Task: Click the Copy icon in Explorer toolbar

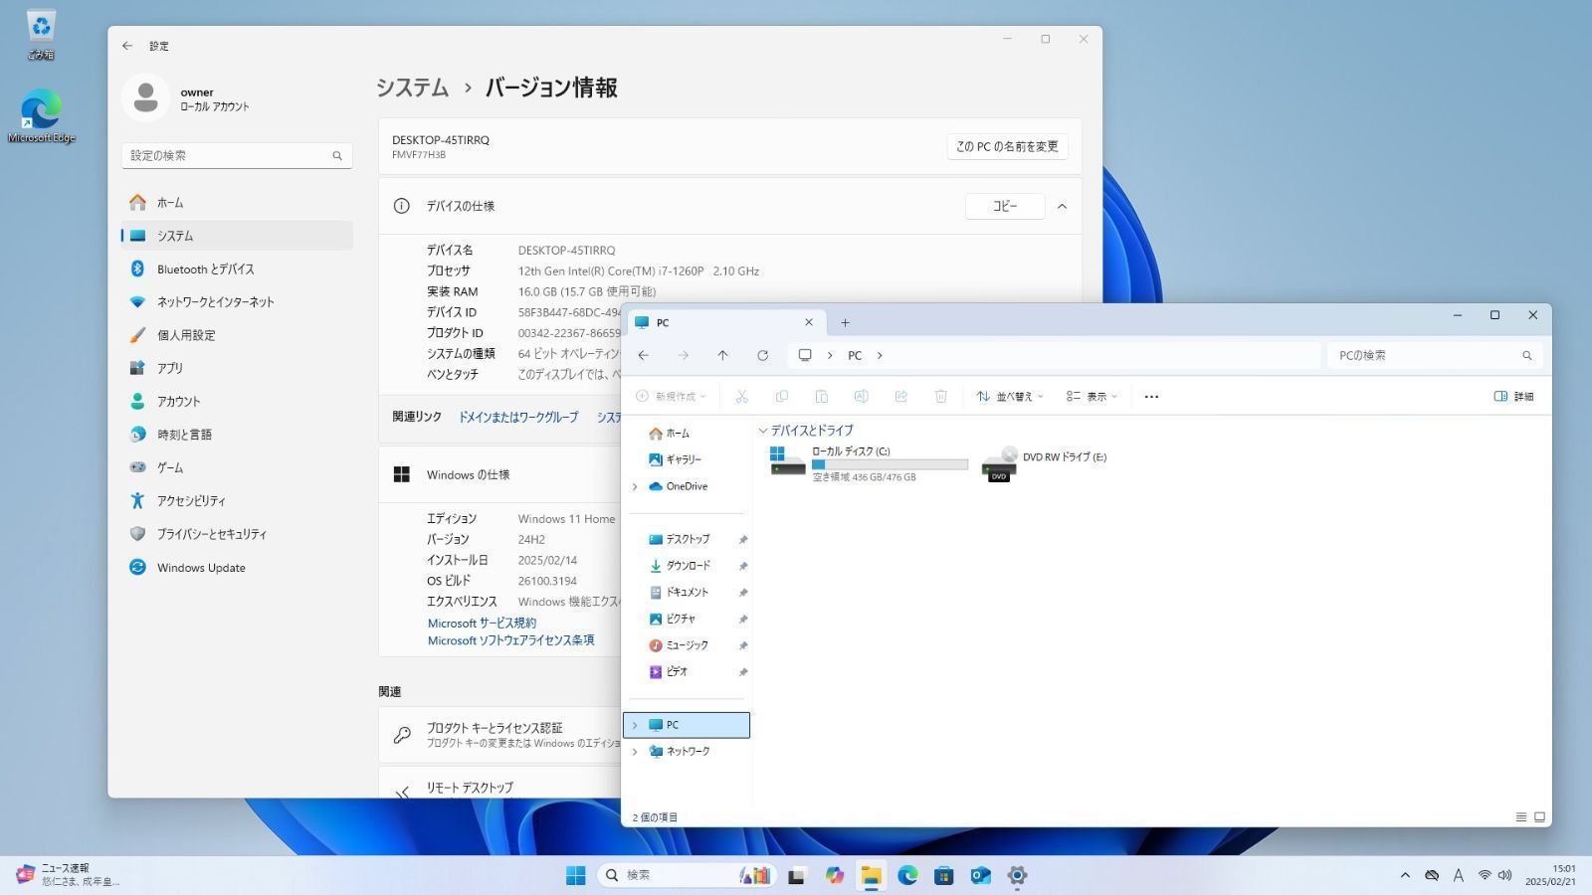Action: 781,396
